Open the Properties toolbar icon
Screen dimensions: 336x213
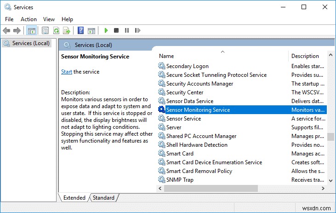(45, 31)
